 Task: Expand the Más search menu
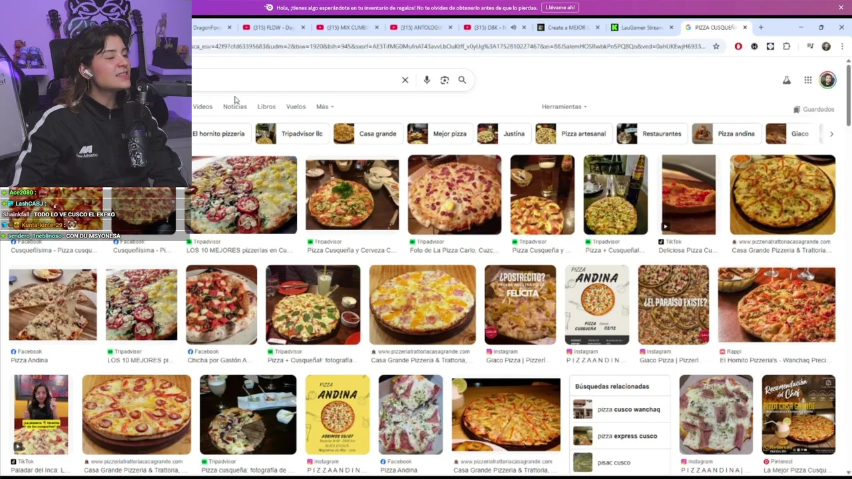click(325, 106)
